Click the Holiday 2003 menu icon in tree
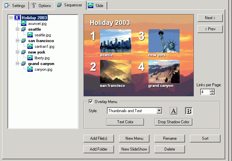The image size is (232, 161). (x=17, y=18)
